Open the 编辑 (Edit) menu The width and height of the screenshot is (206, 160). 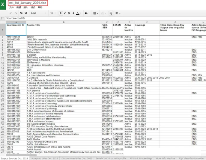pos(19,7)
